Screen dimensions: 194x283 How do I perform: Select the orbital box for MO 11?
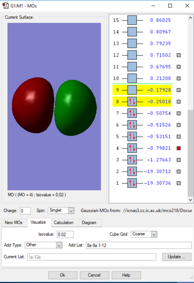click(x=132, y=67)
